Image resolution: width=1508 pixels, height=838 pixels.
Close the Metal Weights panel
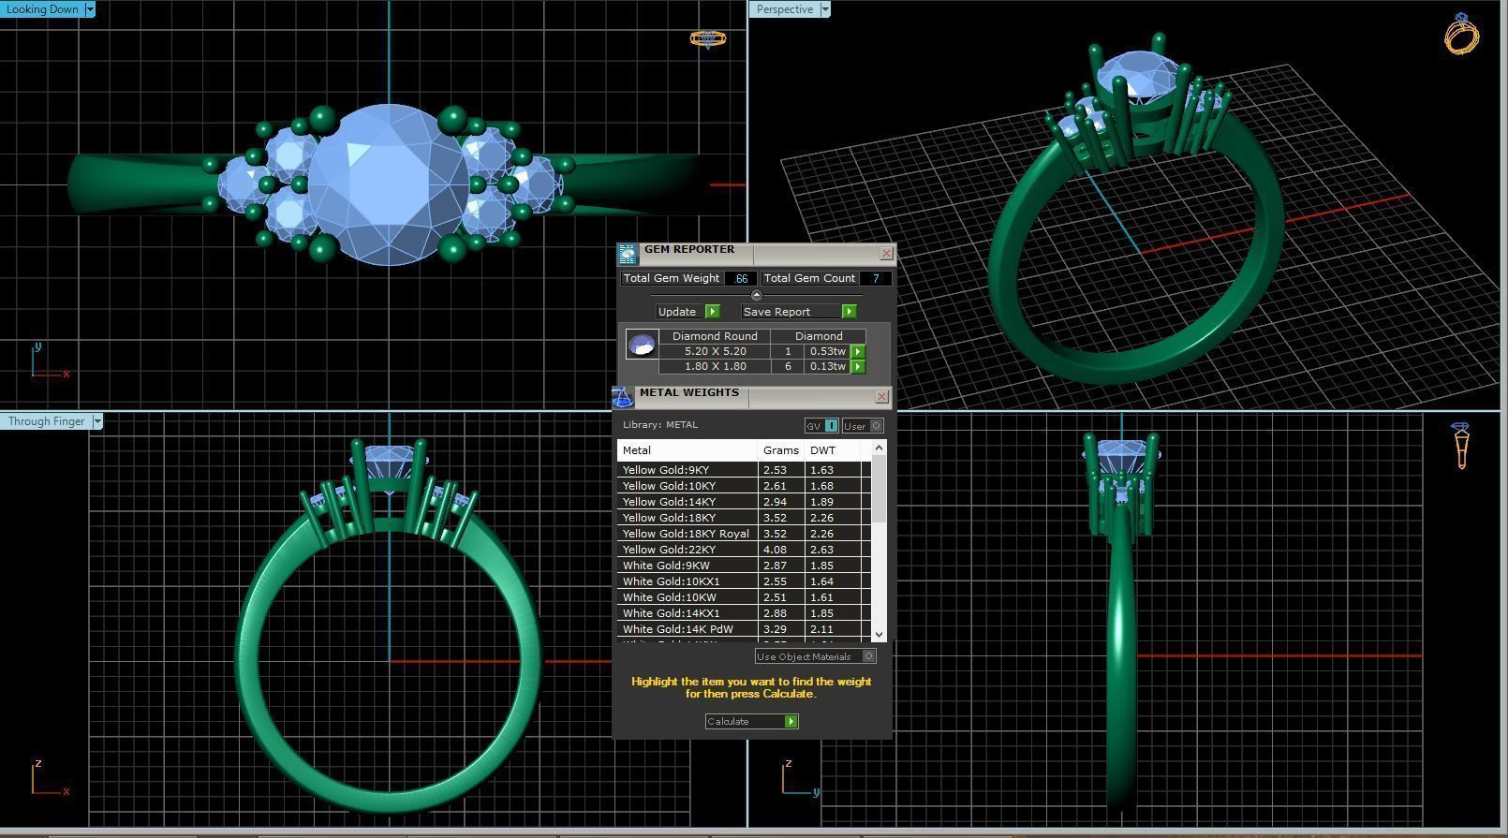(881, 397)
